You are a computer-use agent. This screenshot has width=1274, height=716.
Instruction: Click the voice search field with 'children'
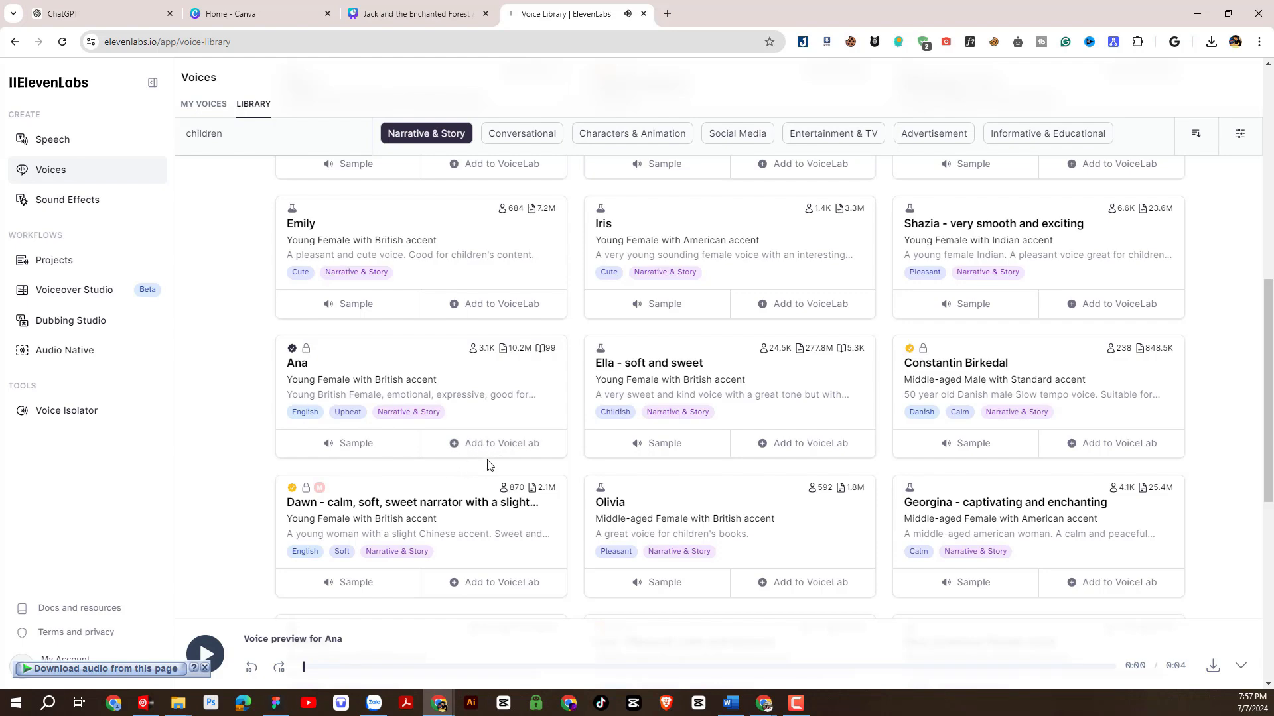point(273,133)
